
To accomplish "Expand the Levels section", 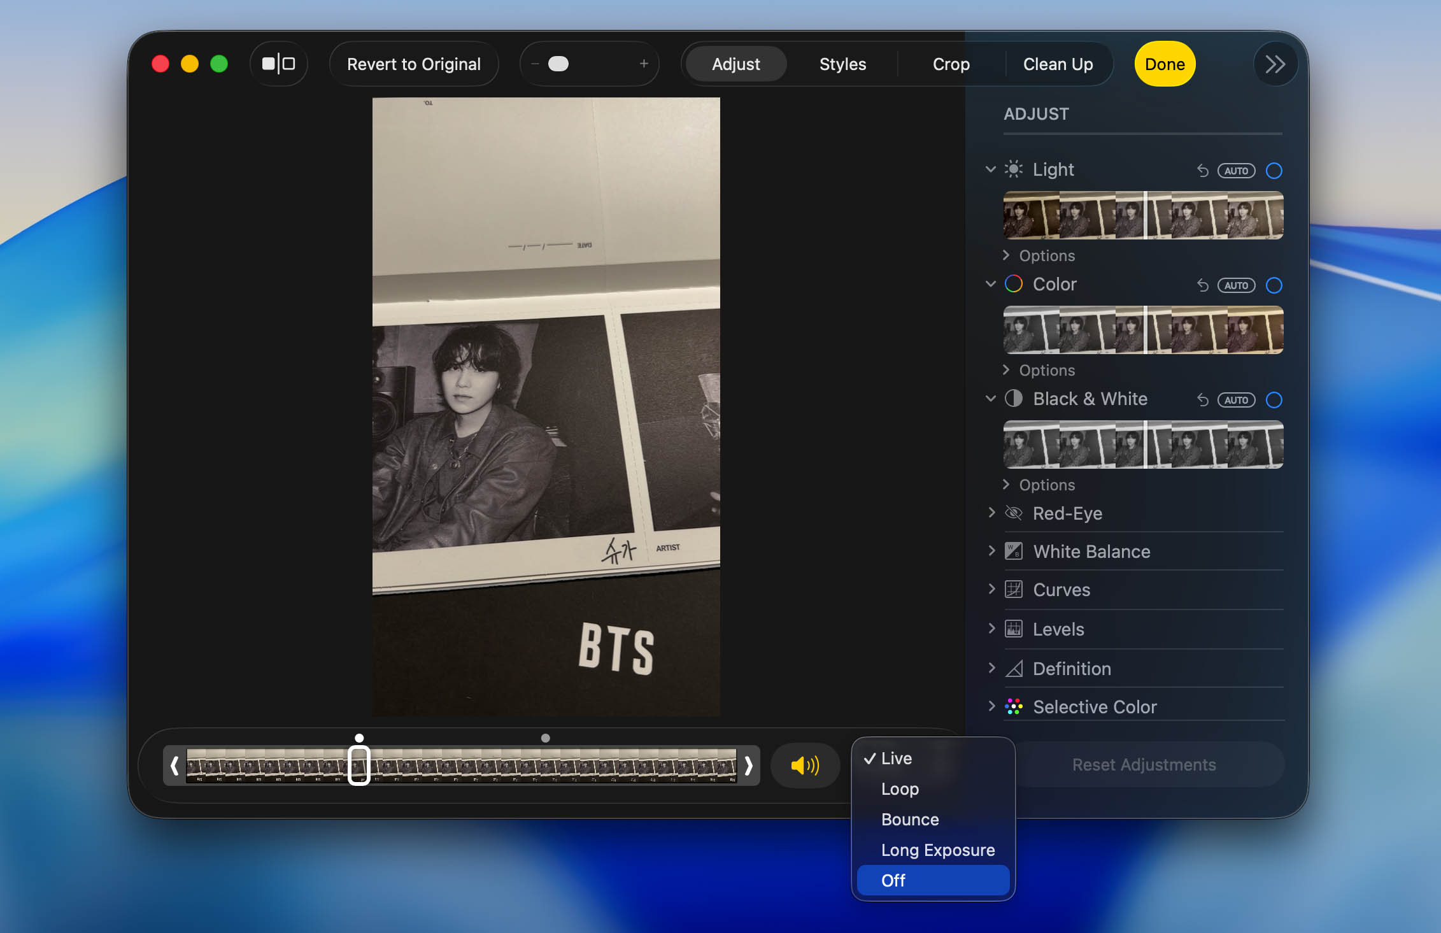I will click(991, 629).
